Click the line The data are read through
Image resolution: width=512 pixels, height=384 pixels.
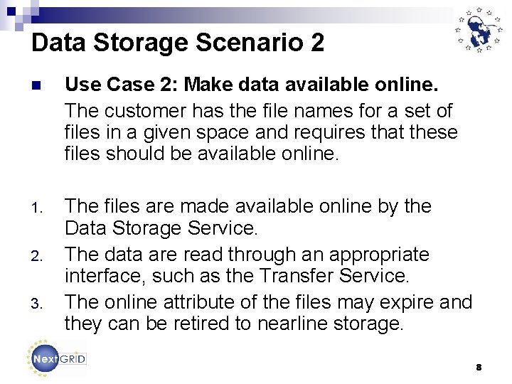247,254
